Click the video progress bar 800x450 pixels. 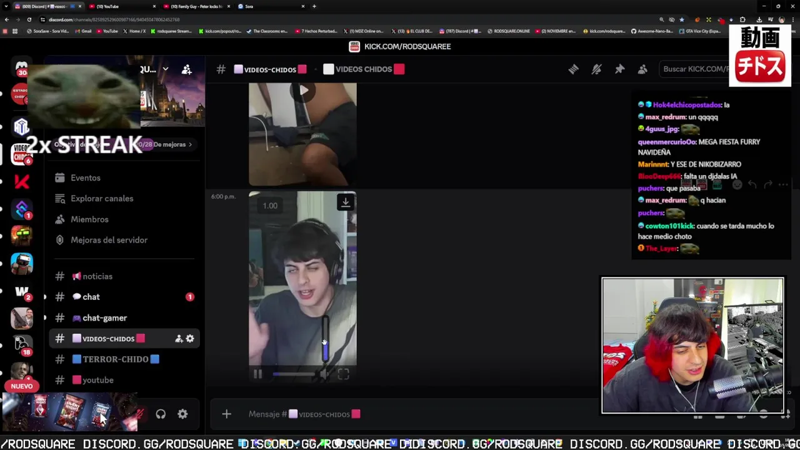tap(294, 374)
